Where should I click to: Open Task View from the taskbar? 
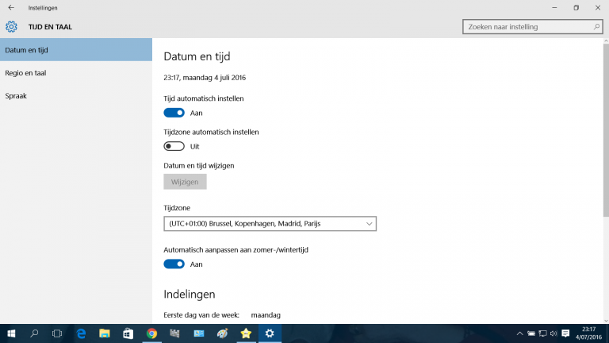57,333
